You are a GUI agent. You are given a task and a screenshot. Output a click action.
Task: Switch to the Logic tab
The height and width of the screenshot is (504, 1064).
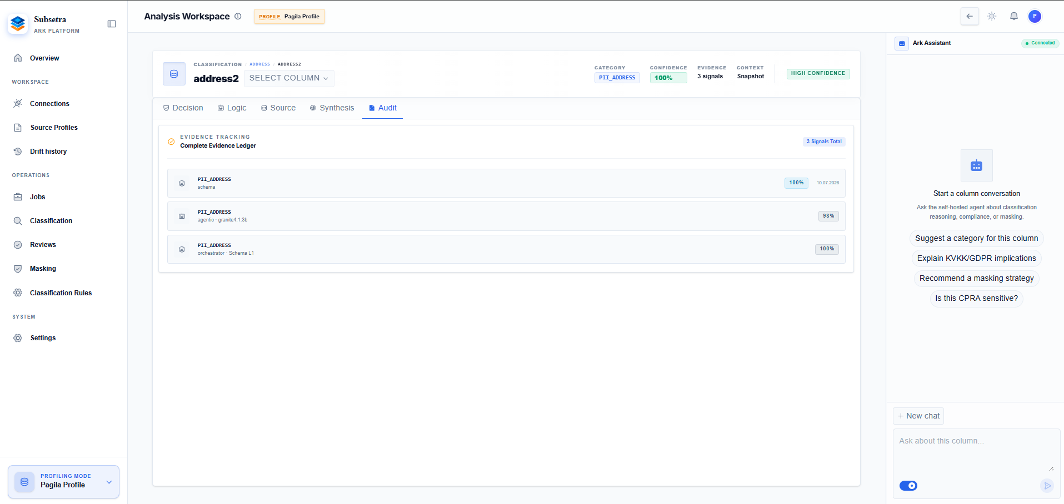pos(232,108)
